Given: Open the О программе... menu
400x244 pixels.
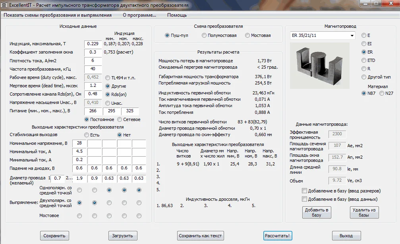Looking at the screenshot, I should (139, 15).
